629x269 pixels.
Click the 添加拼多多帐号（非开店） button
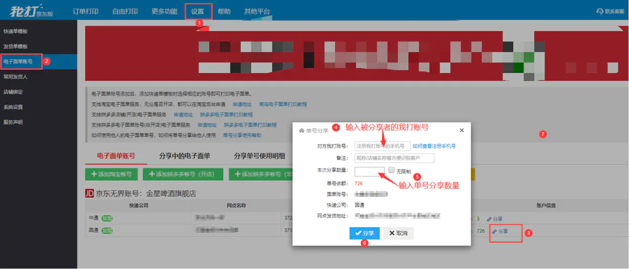click(x=261, y=174)
